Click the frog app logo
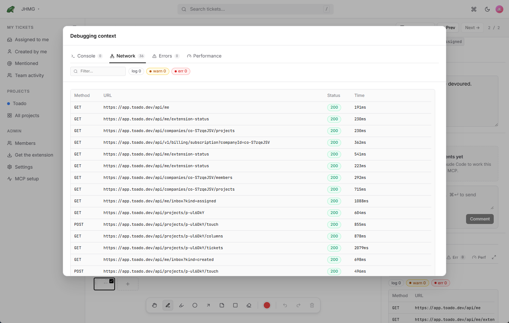 [x=11, y=9]
